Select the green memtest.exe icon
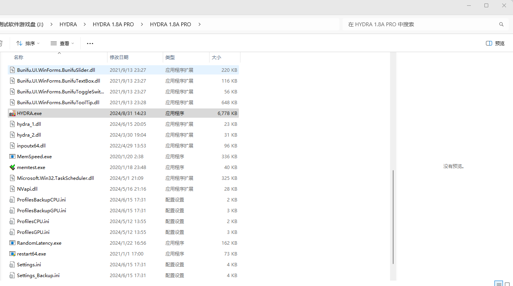Screen dimensions: 513x286 point(12,168)
